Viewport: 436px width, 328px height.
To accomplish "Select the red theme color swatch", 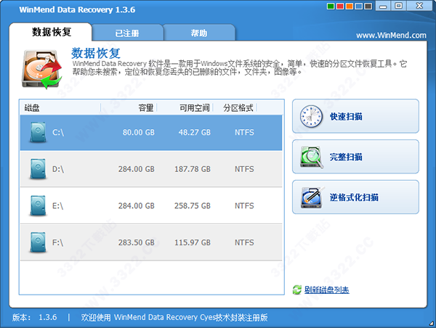I will click(340, 6).
